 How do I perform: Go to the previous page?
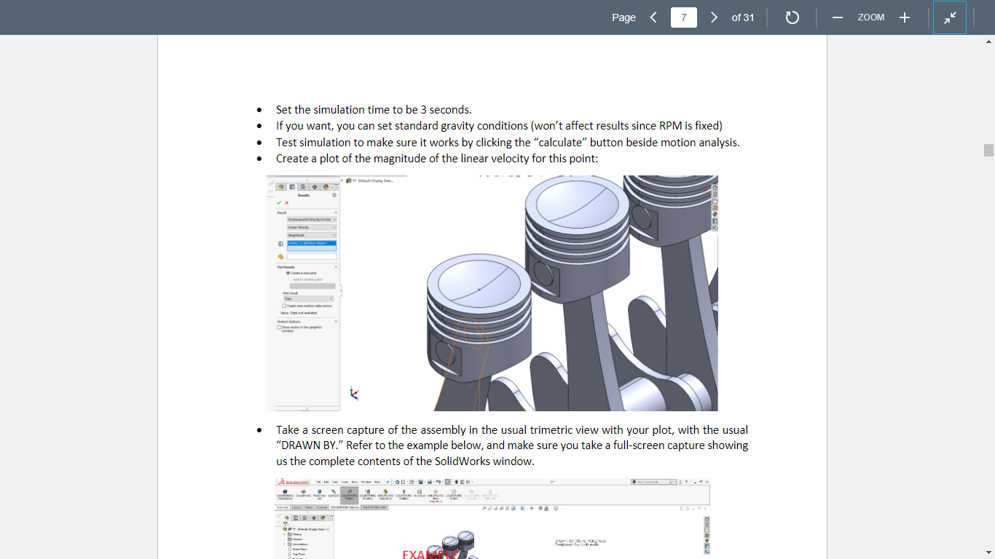pyautogui.click(x=653, y=17)
